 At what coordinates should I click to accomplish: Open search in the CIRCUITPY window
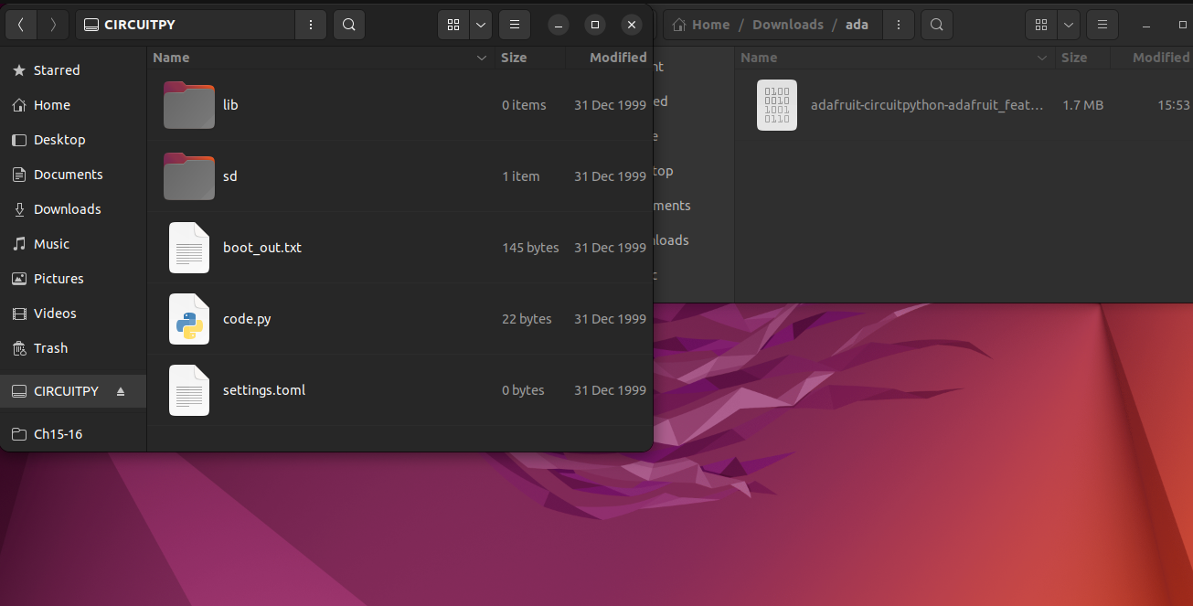coord(349,25)
